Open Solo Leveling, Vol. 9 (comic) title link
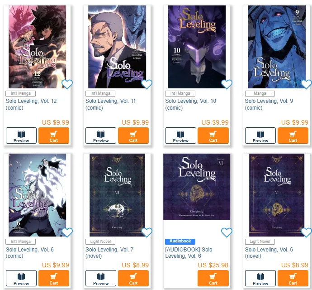 pyautogui.click(x=269, y=104)
